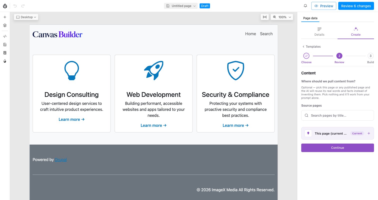The image size is (378, 200).
Task: Open the notifications bell
Action: (x=305, y=6)
